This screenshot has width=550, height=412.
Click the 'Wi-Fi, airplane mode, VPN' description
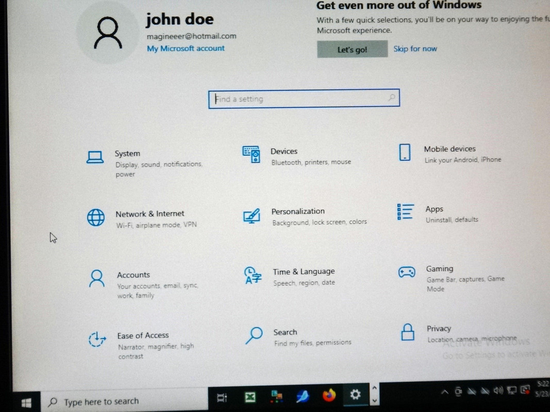point(156,225)
